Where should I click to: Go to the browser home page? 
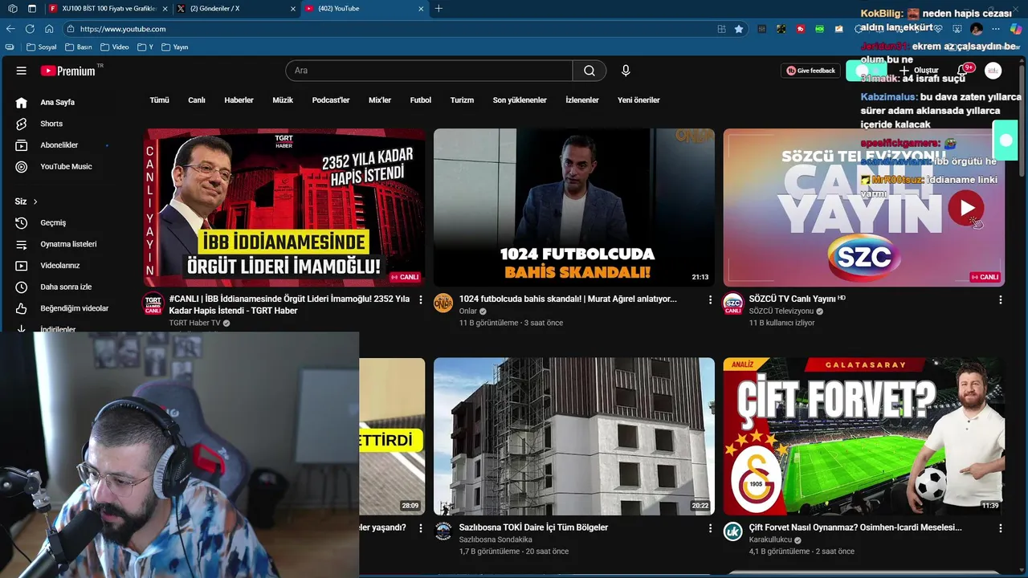pyautogui.click(x=49, y=29)
